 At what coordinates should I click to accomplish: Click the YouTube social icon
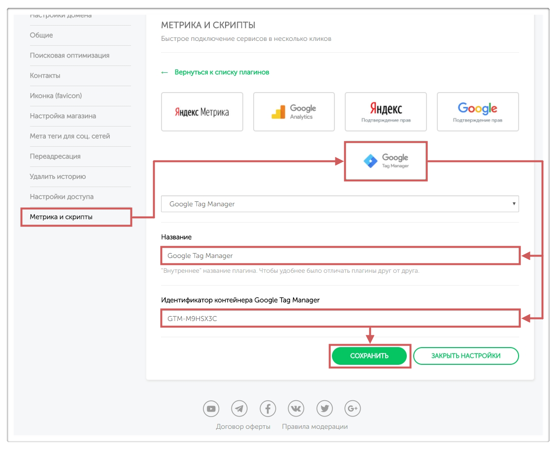point(211,408)
